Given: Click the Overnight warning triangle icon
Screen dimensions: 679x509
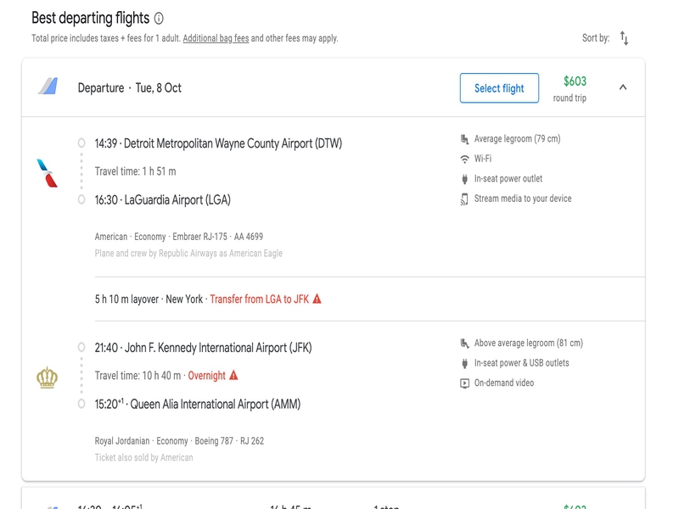Looking at the screenshot, I should pyautogui.click(x=233, y=375).
